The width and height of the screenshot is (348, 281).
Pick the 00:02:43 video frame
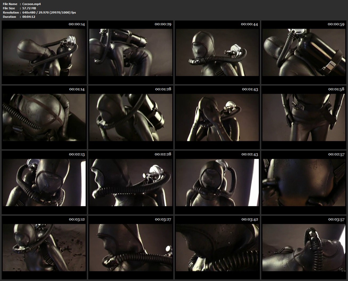tap(217, 182)
